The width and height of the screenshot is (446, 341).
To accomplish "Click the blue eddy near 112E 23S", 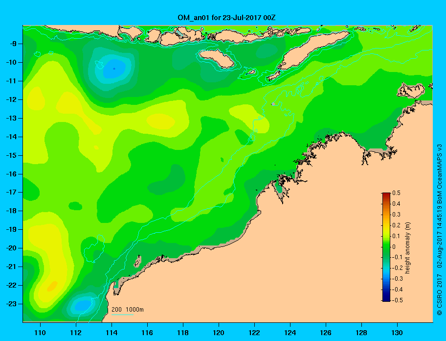I will pos(83,305).
